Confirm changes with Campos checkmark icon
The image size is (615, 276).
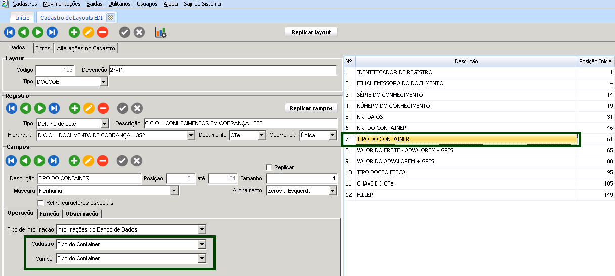(122, 161)
